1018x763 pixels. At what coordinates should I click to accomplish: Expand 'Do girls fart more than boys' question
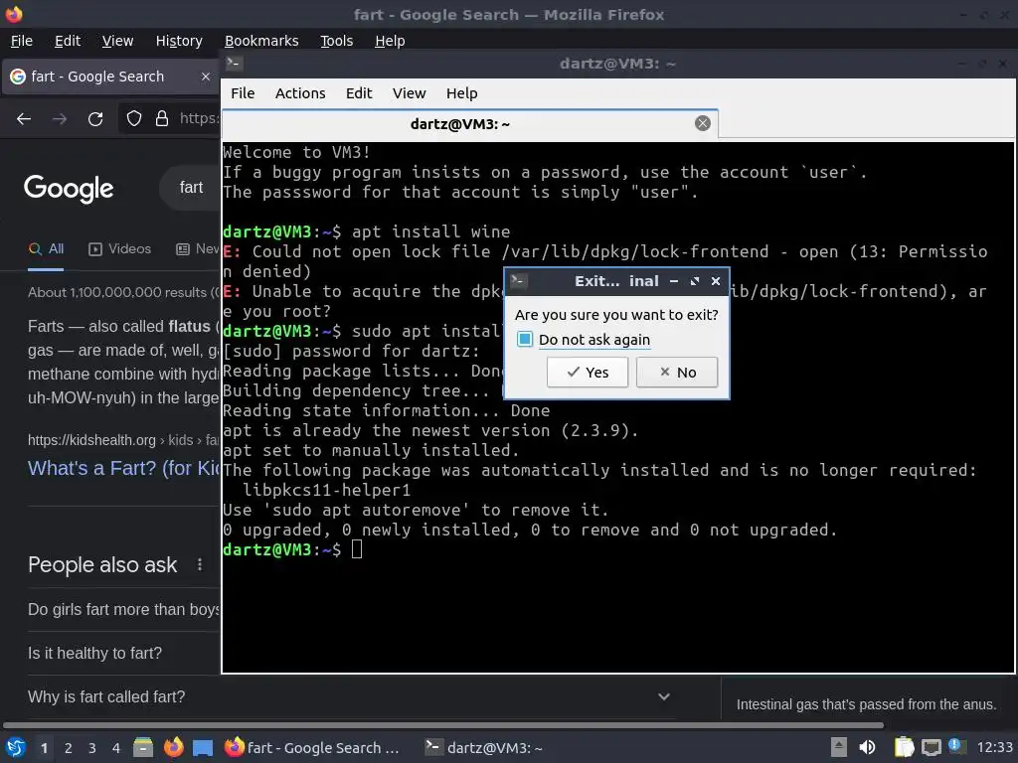123,609
